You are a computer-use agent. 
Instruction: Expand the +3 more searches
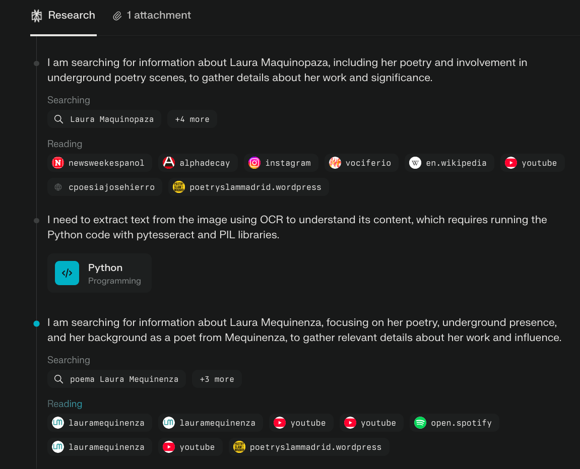coord(217,379)
